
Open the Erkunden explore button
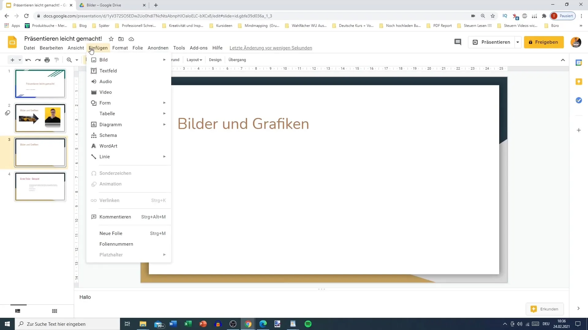point(545,309)
